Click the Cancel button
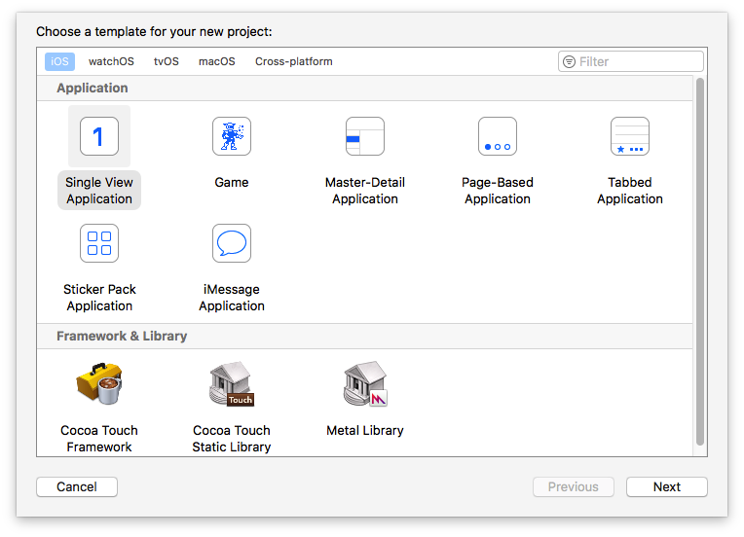The width and height of the screenshot is (744, 537). pos(77,486)
